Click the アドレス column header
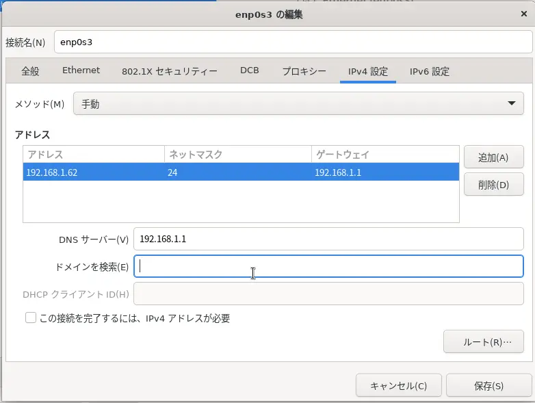The image size is (535, 403). pyautogui.click(x=94, y=154)
